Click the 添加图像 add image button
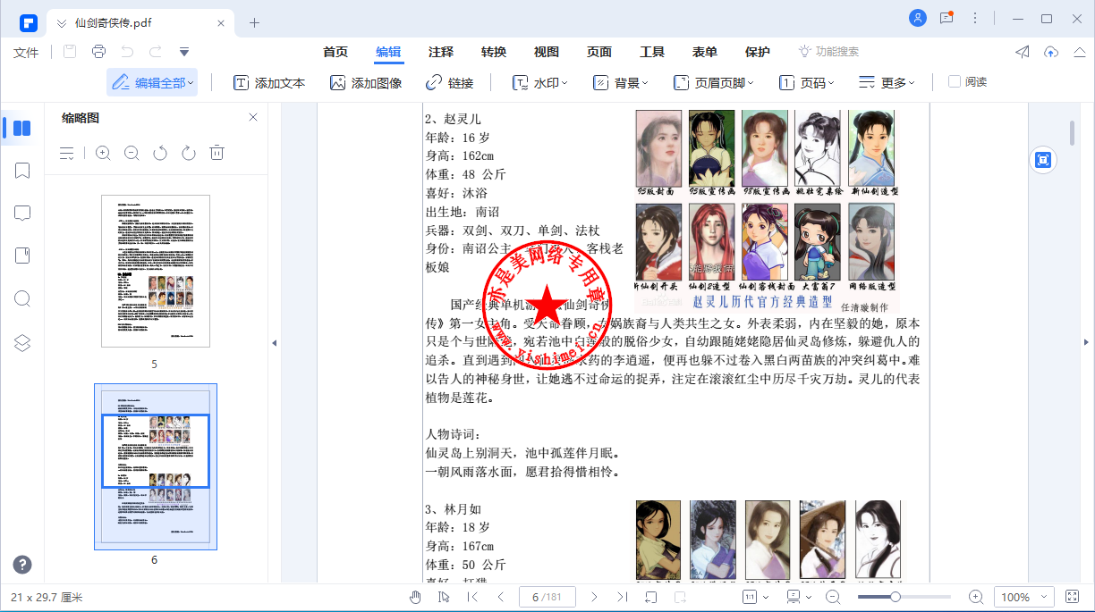This screenshot has width=1095, height=612. [x=366, y=83]
